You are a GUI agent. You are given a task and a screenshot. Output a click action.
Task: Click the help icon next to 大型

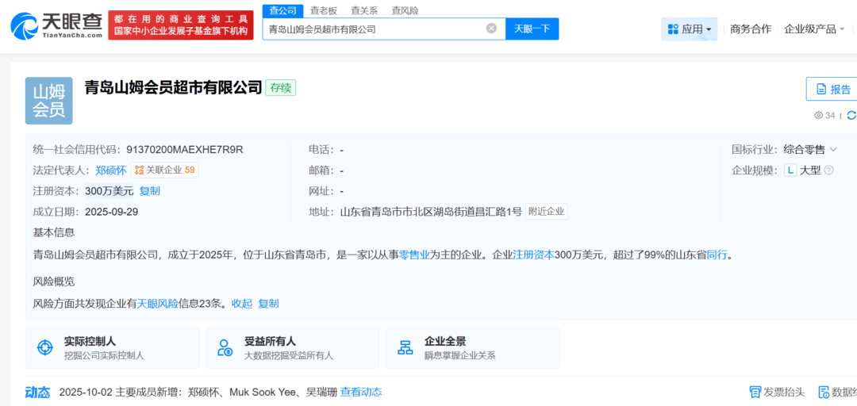pyautogui.click(x=829, y=170)
